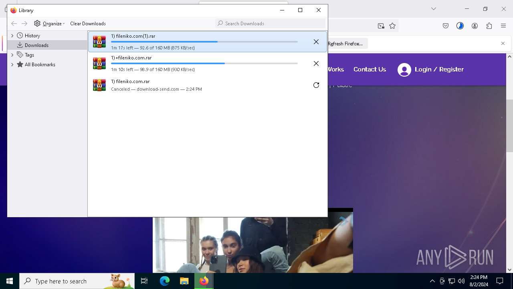Image resolution: width=513 pixels, height=289 pixels.
Task: Click the Works link on website
Action: coord(335,69)
